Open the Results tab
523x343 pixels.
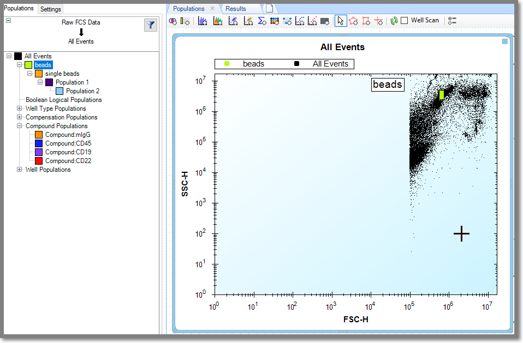coord(236,9)
